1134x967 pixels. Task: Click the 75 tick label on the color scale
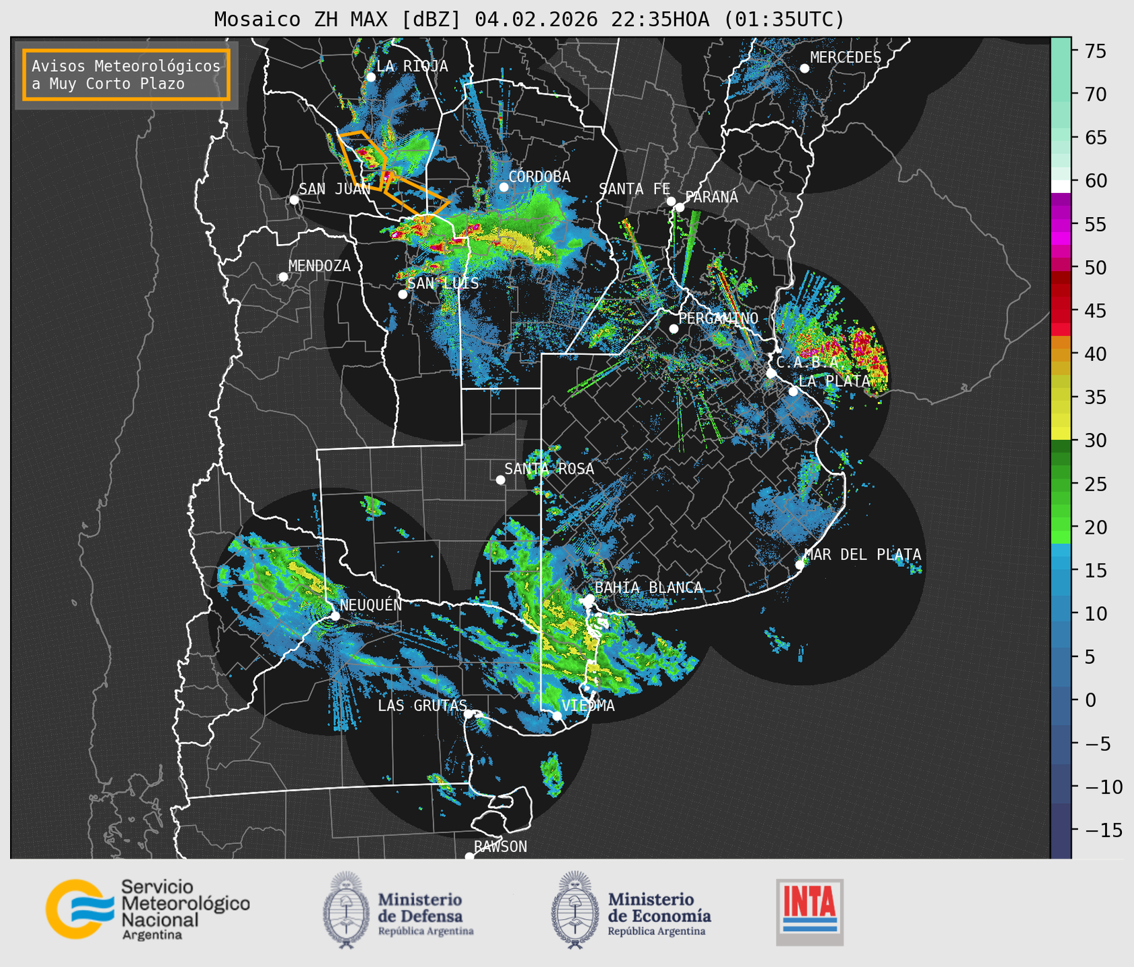(1095, 51)
